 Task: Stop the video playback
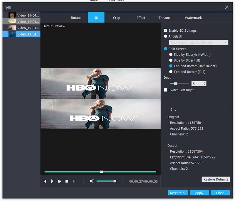[67, 181]
